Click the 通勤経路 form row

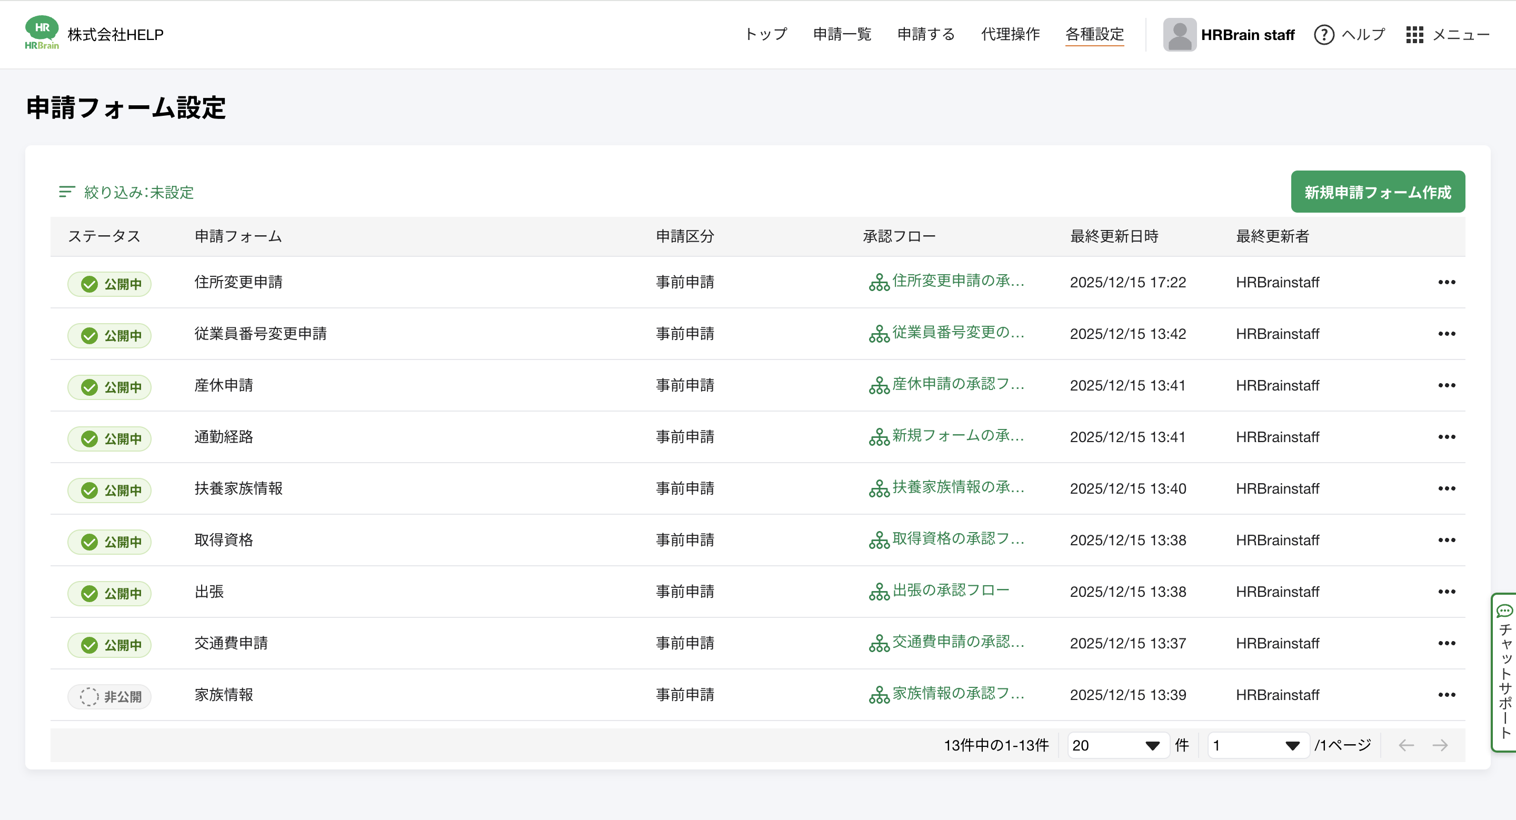click(224, 436)
